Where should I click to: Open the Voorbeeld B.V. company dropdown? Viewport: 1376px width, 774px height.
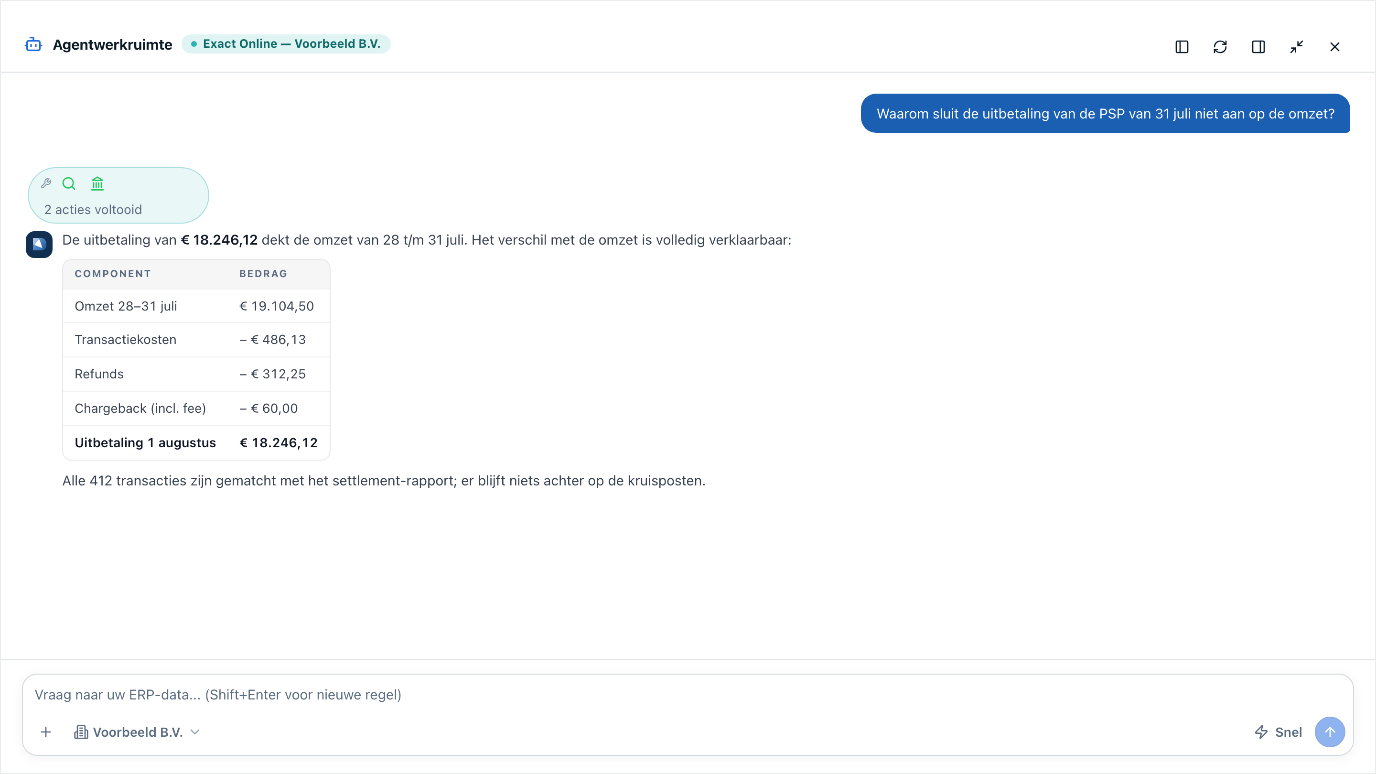tap(137, 732)
